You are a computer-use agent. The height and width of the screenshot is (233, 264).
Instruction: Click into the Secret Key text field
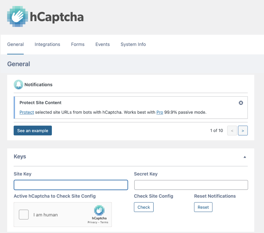[191, 185]
